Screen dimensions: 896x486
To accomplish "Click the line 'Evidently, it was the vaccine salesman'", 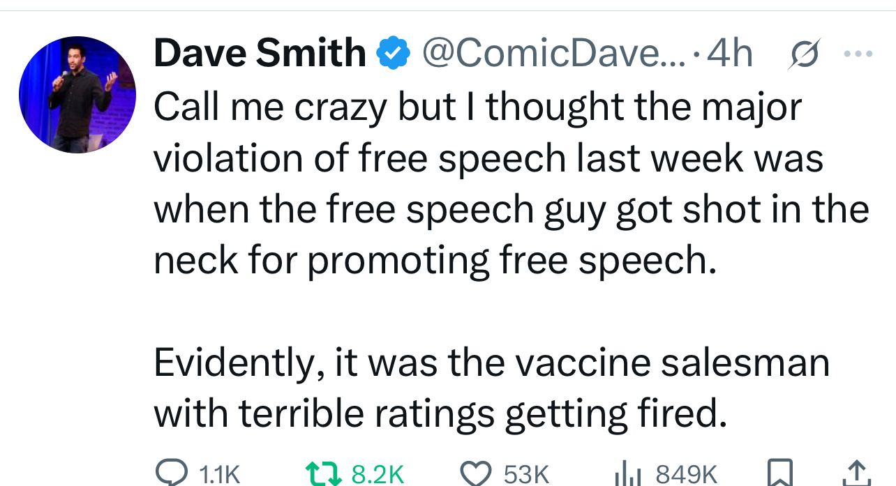I will (x=491, y=363).
